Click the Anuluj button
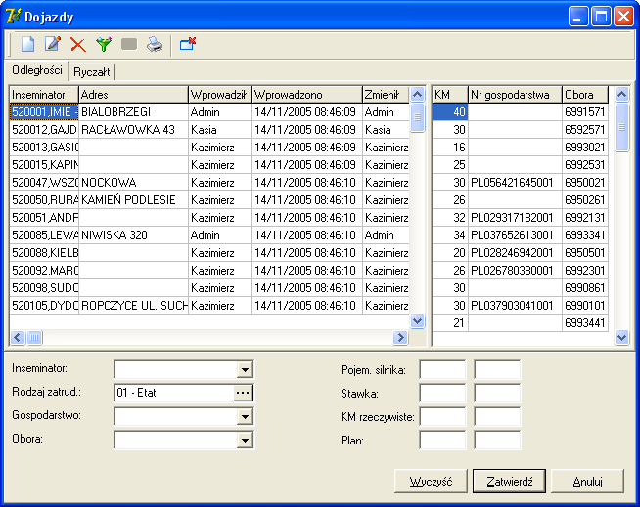640x507 pixels. pyautogui.click(x=588, y=482)
